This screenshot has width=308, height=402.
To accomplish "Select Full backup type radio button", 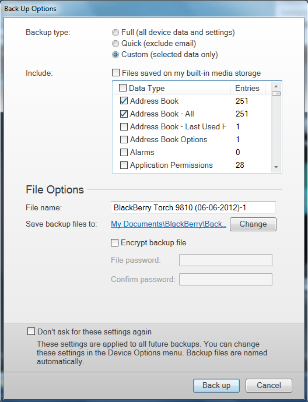I will click(x=116, y=33).
